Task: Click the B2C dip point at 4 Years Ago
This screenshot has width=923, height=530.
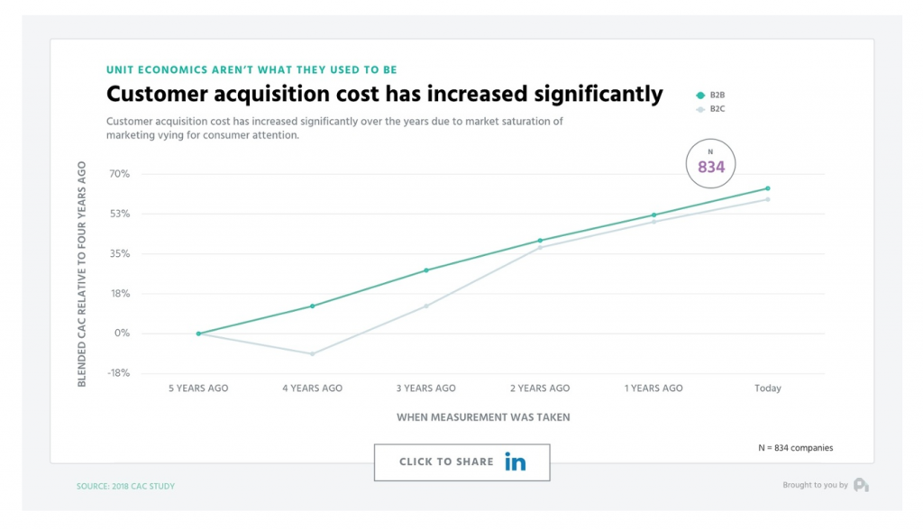Action: (x=311, y=353)
